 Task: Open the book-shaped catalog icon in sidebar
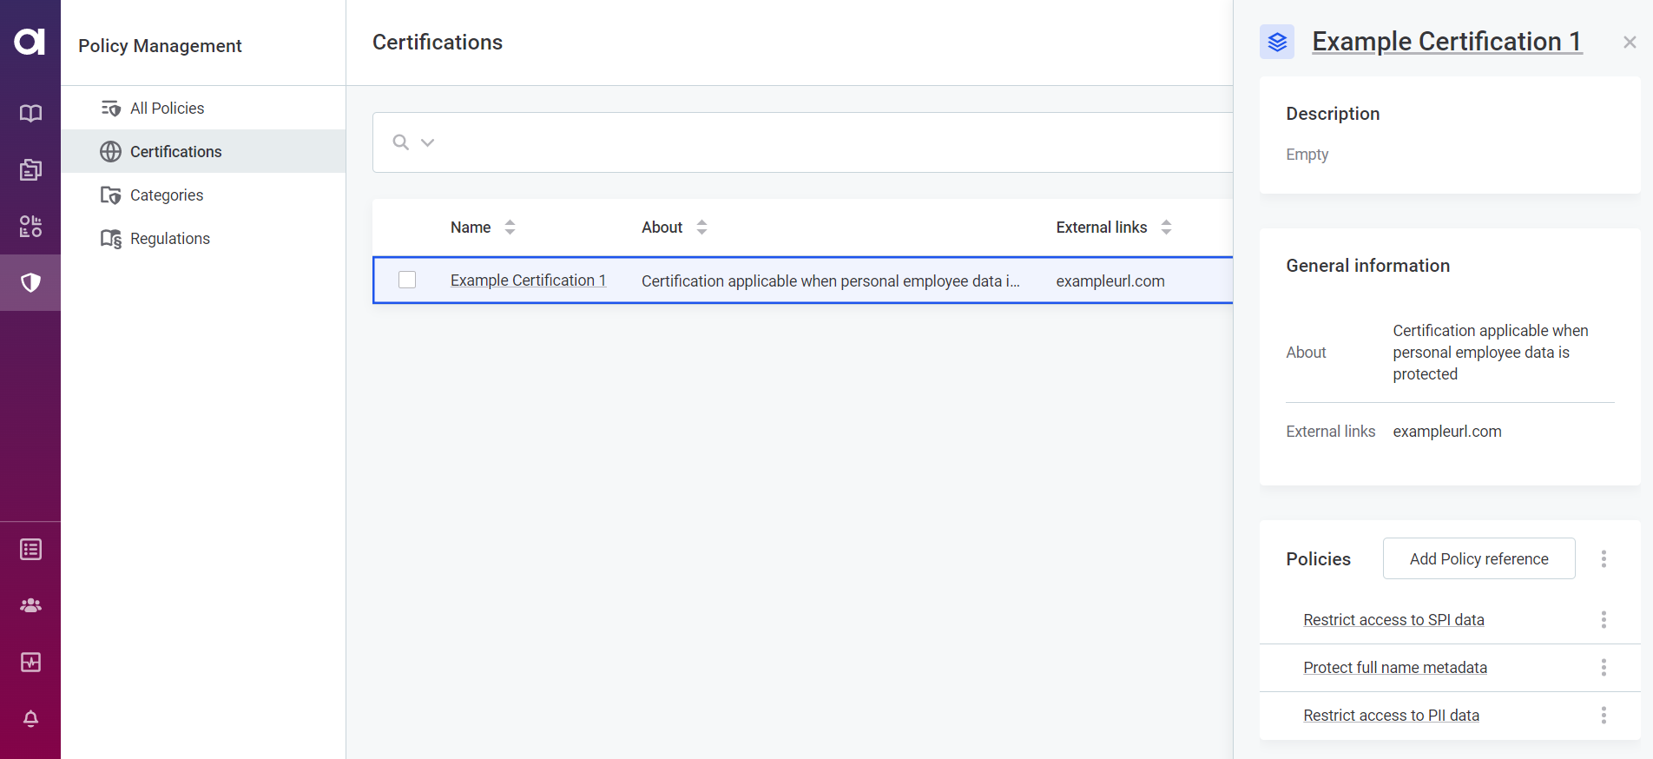(x=30, y=114)
